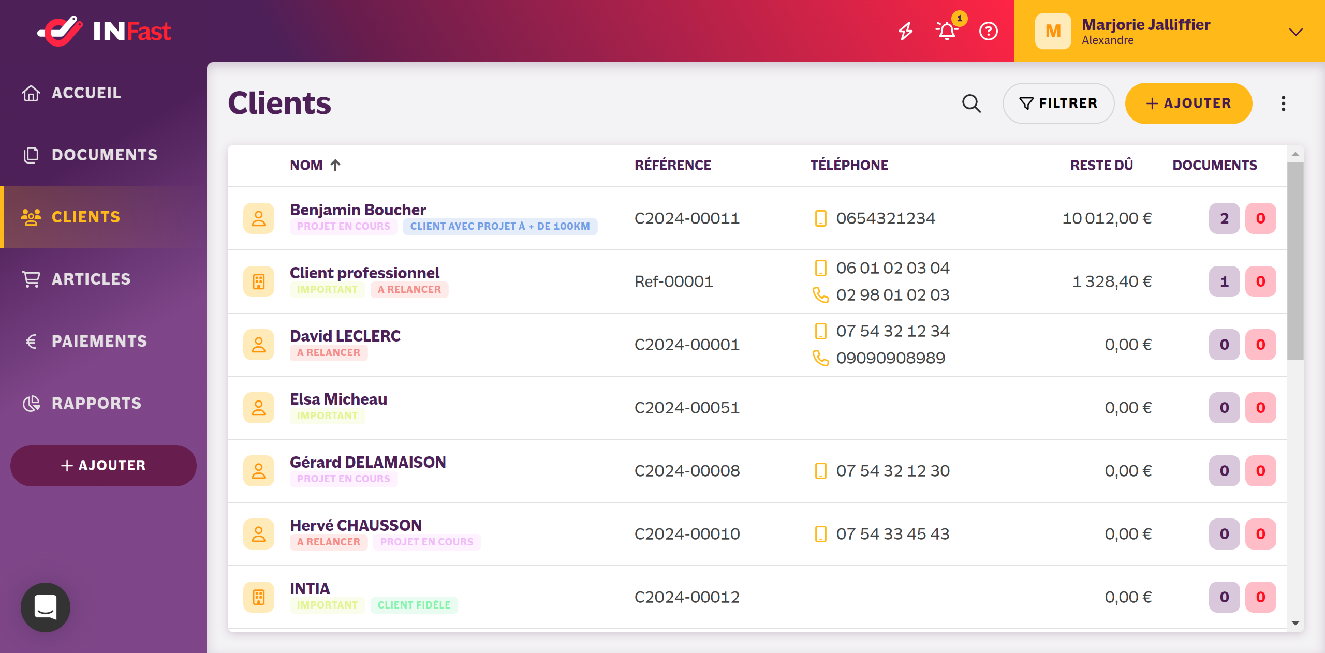The width and height of the screenshot is (1325, 653).
Task: Click the INTIA company building icon
Action: [259, 597]
